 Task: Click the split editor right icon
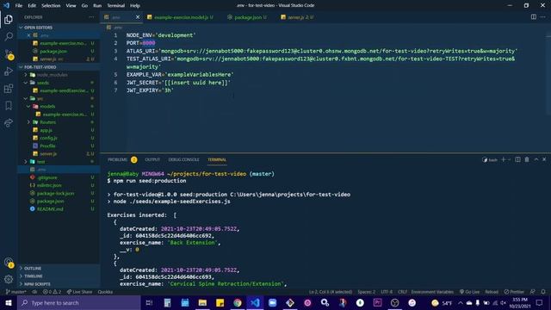(x=534, y=17)
